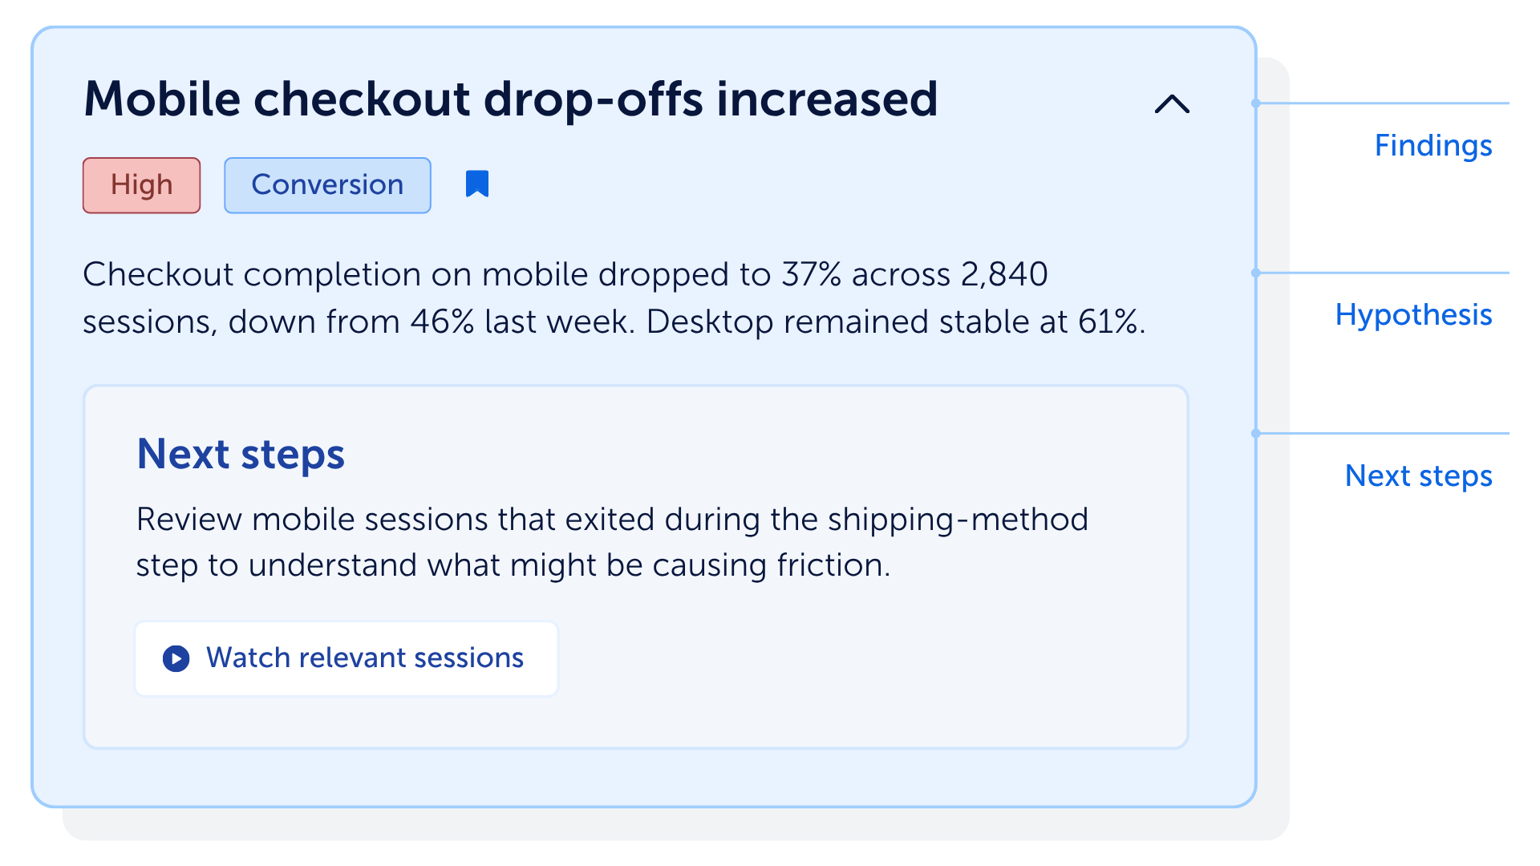
Task: Open the Next steps annotation label
Action: tap(1418, 475)
